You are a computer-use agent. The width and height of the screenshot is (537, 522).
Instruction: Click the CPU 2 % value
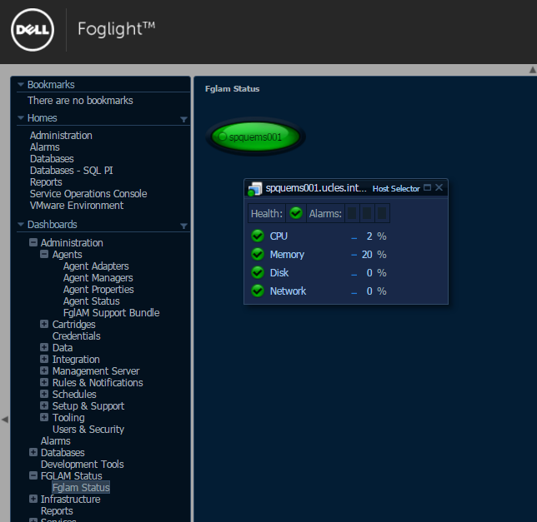(x=376, y=236)
